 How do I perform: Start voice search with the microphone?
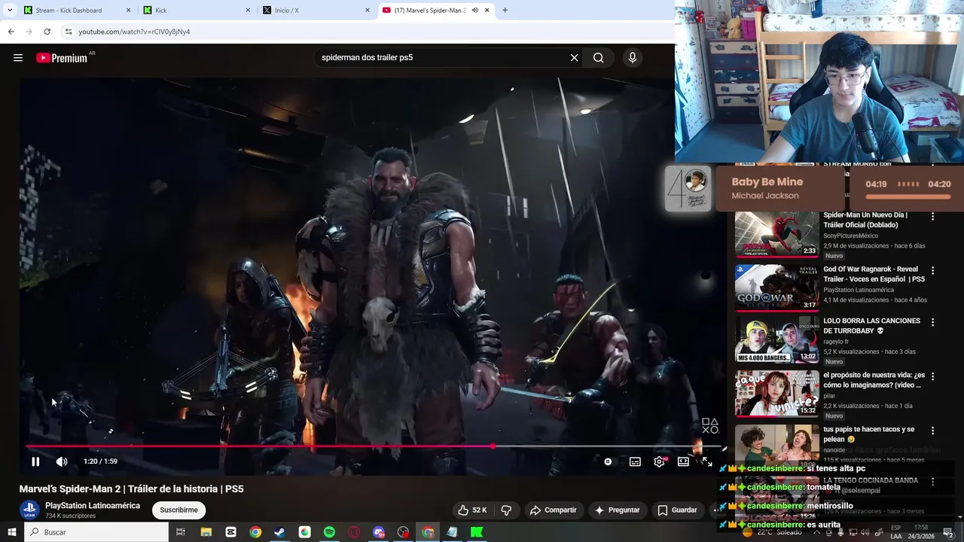[632, 58]
